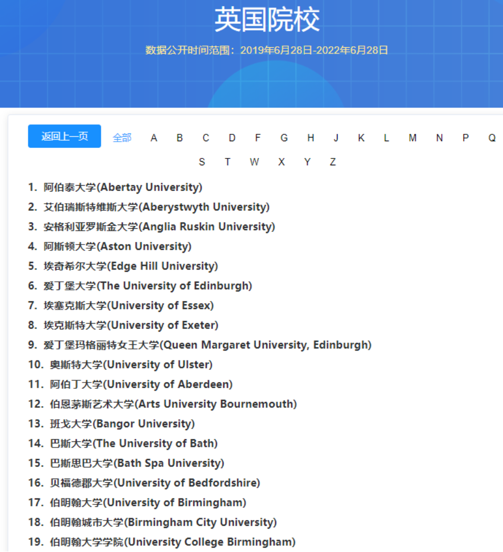
Task: Open Abertay University entry
Action: point(122,187)
